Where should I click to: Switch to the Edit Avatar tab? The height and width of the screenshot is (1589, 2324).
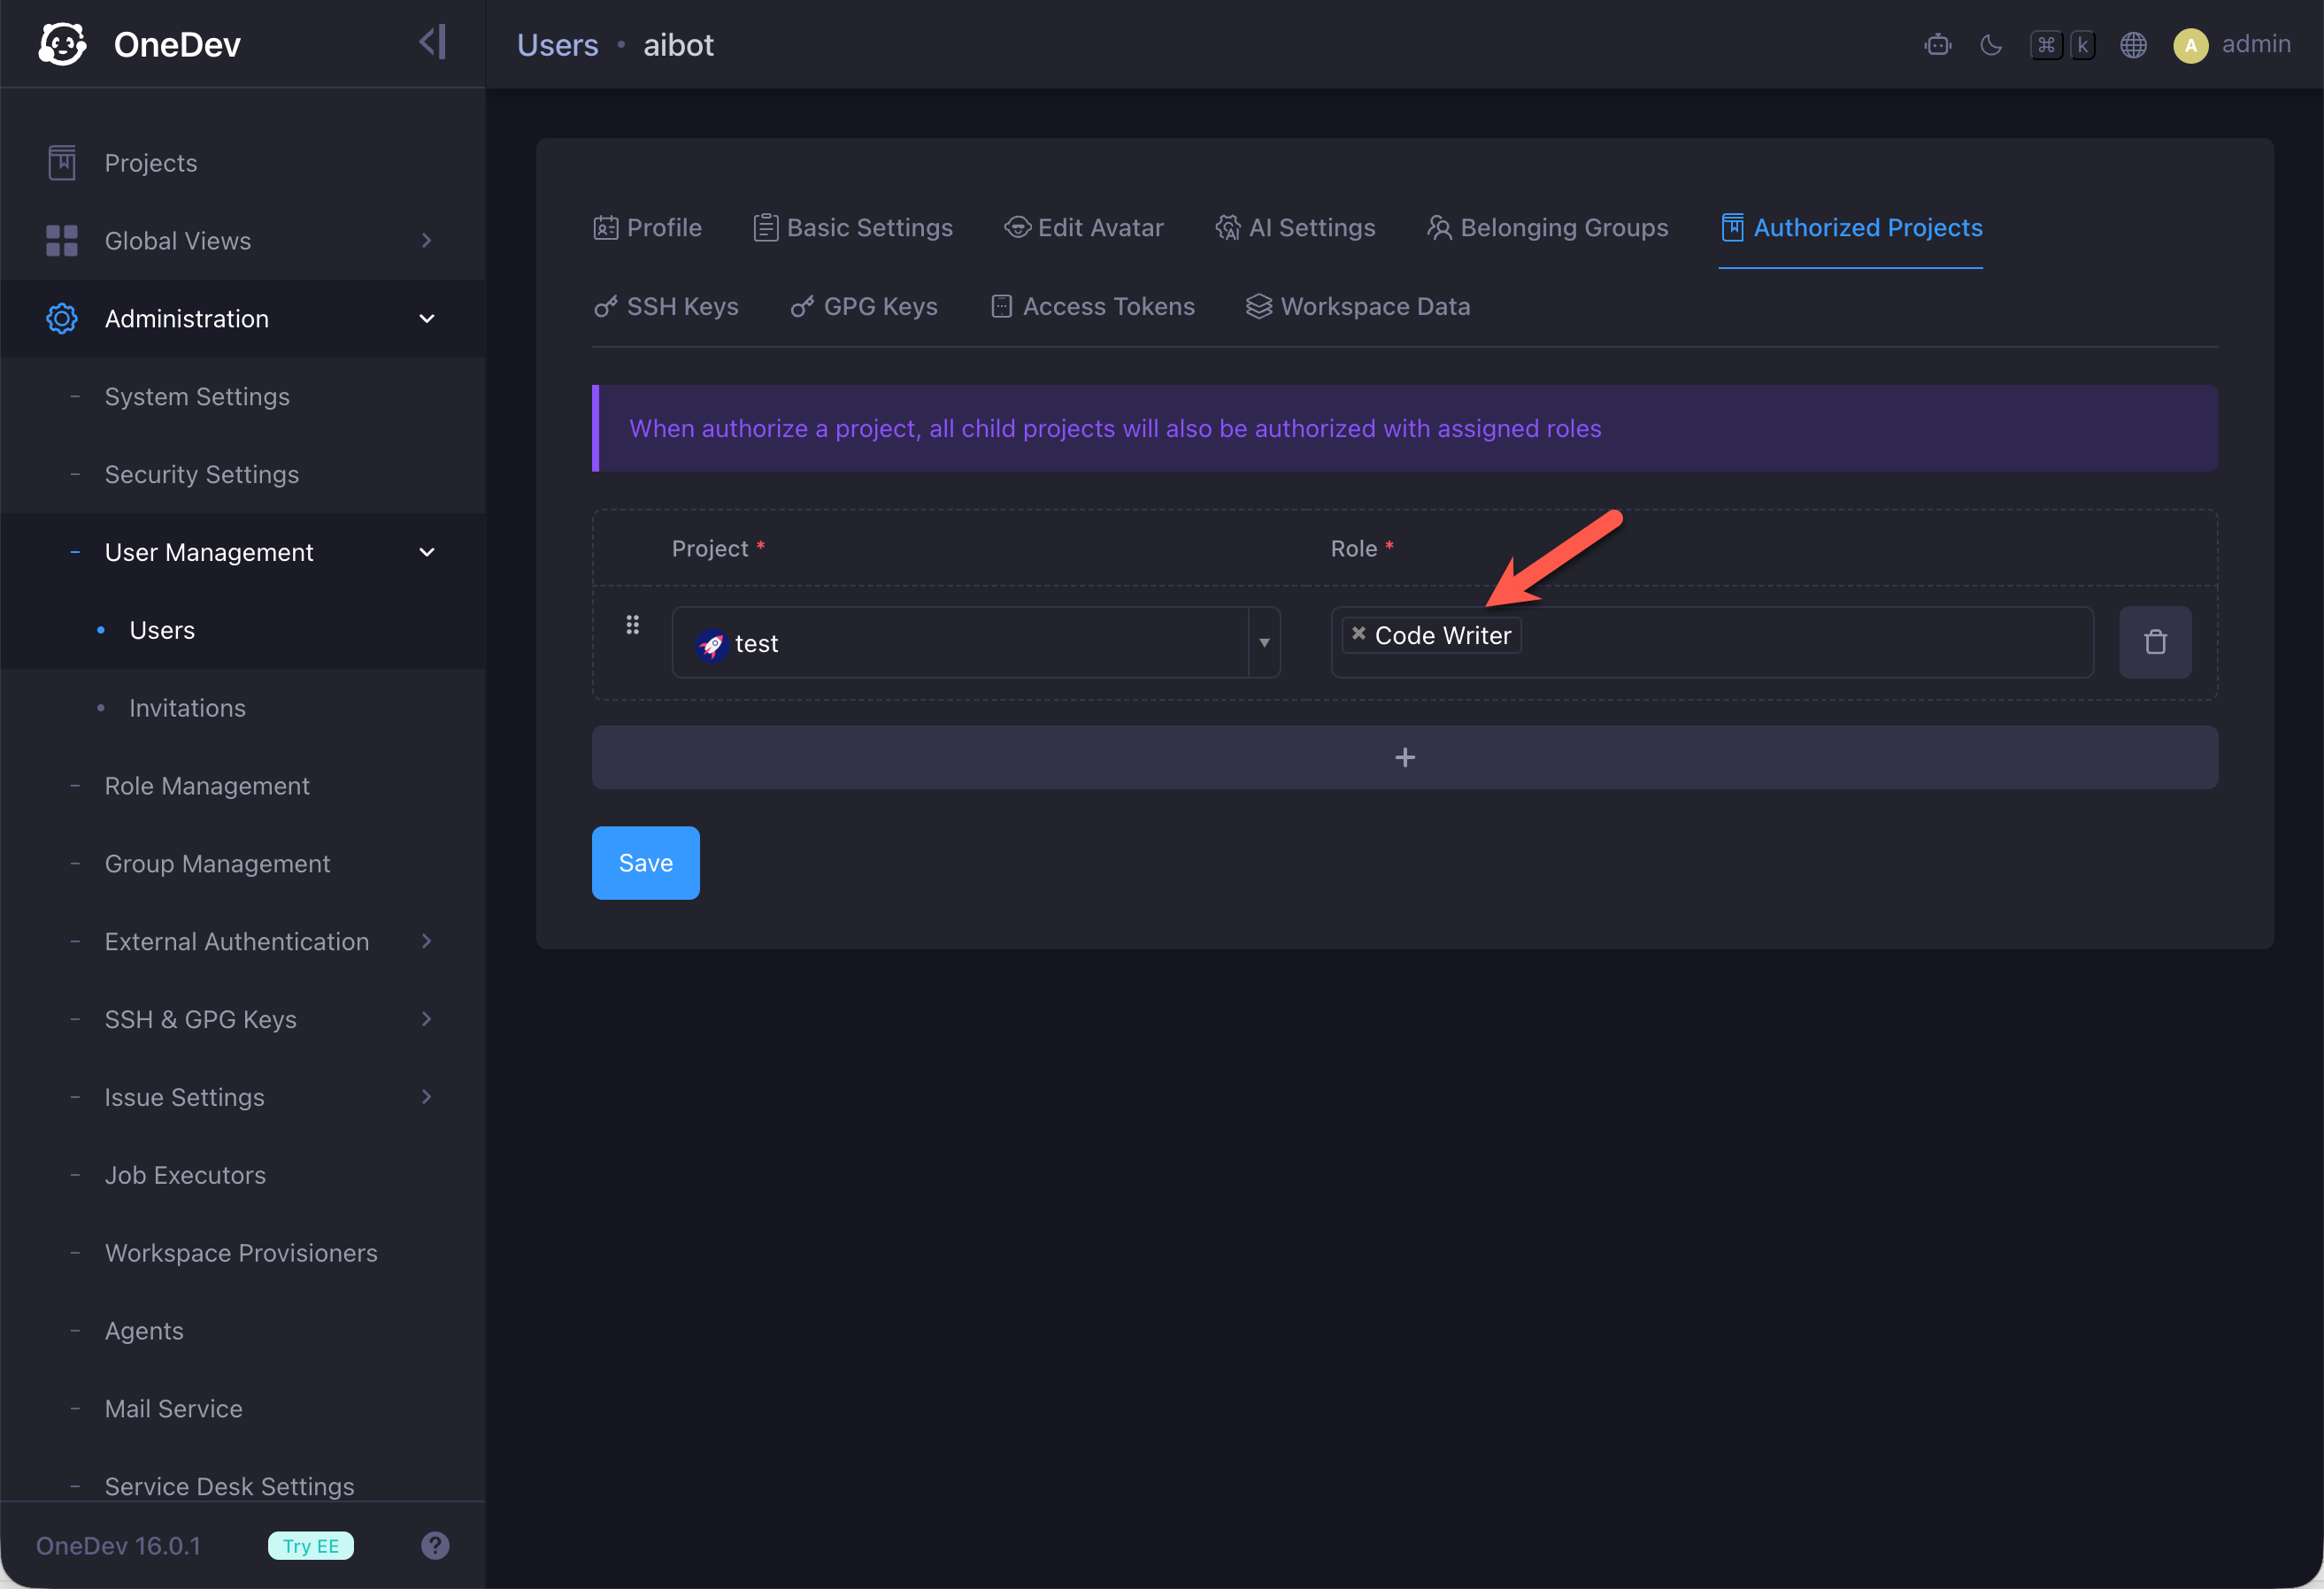[x=1084, y=228]
